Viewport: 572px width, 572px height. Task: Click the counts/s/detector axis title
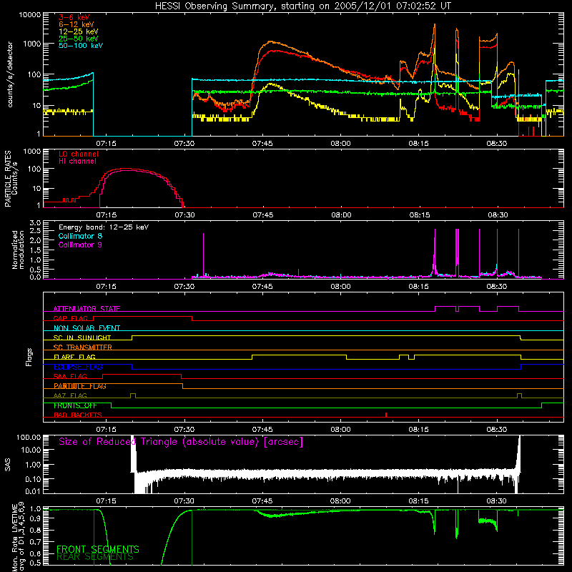[x=10, y=74]
